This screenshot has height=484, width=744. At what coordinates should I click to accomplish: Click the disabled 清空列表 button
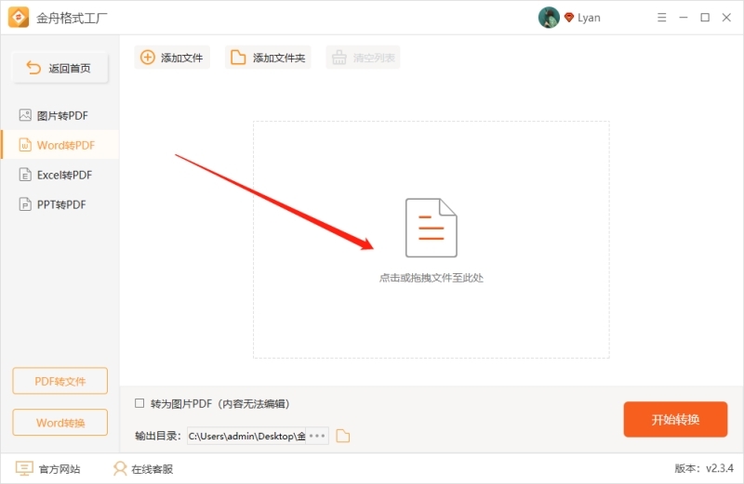pyautogui.click(x=363, y=58)
